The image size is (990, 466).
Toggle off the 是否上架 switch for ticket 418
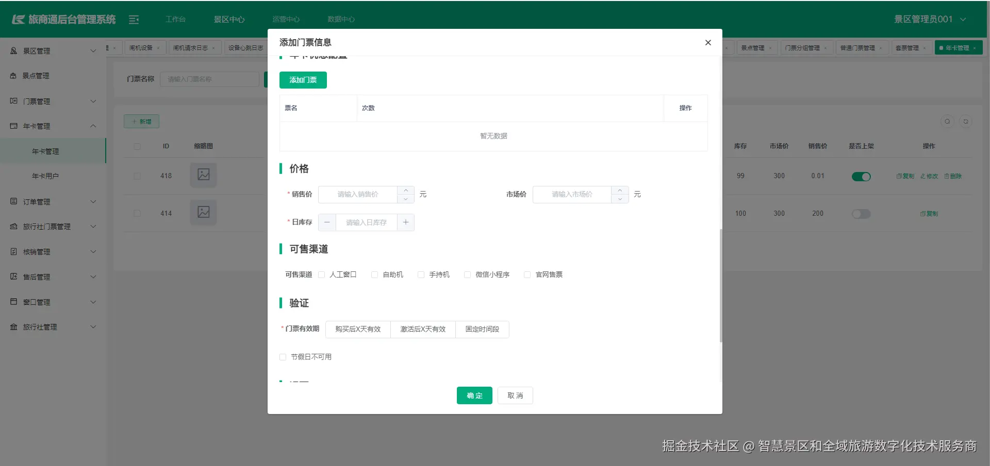[861, 176]
